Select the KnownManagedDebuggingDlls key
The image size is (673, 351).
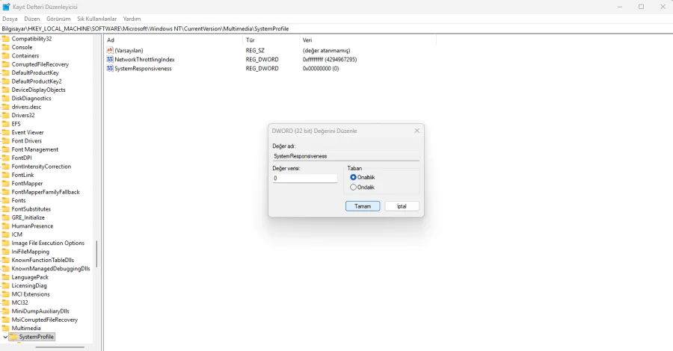[51, 269]
